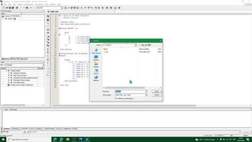Click Cancel button in Save As dialog

point(157,95)
